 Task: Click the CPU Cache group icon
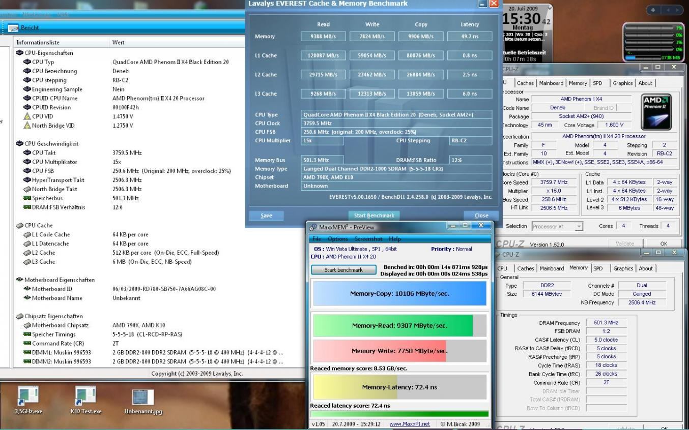pos(19,226)
